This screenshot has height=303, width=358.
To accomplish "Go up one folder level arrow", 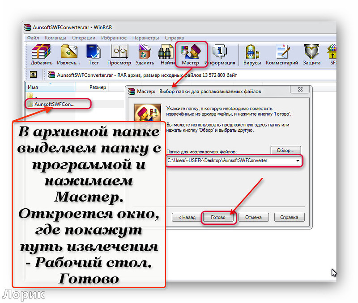I will (x=33, y=75).
